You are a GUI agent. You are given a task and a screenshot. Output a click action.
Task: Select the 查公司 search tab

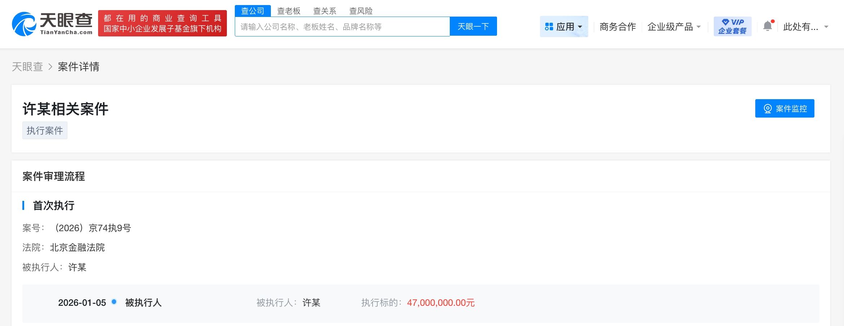coord(252,11)
